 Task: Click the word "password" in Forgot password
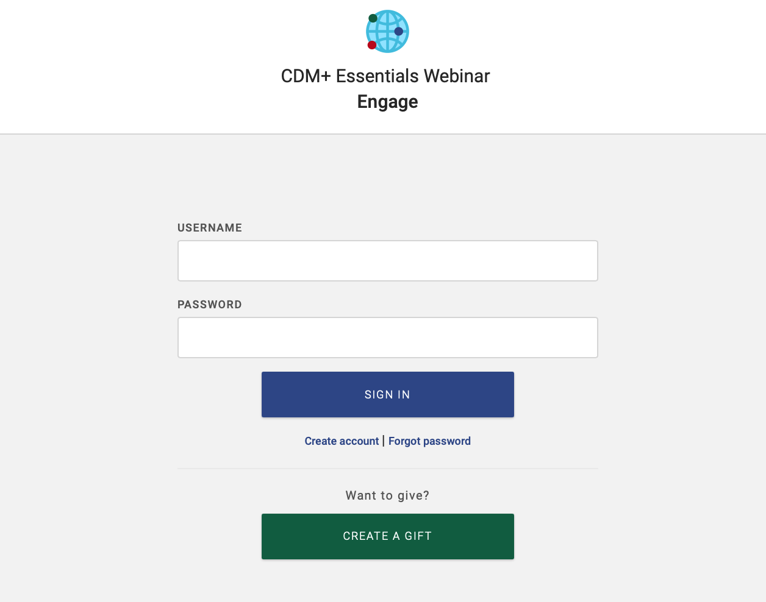click(x=446, y=441)
